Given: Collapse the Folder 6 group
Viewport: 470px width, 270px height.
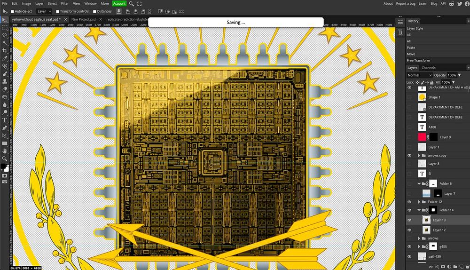Looking at the screenshot, I should [x=419, y=183].
